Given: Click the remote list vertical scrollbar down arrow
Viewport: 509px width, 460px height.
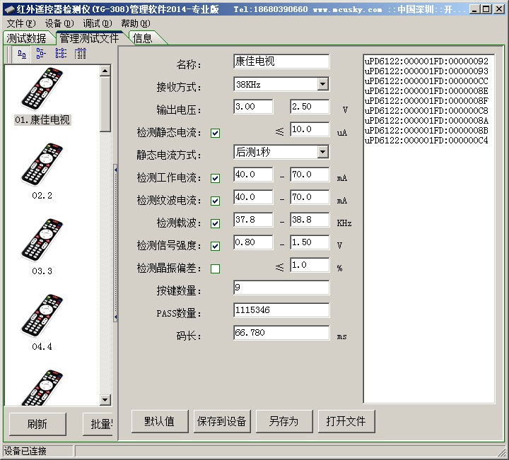Looking at the screenshot, I should click(105, 401).
